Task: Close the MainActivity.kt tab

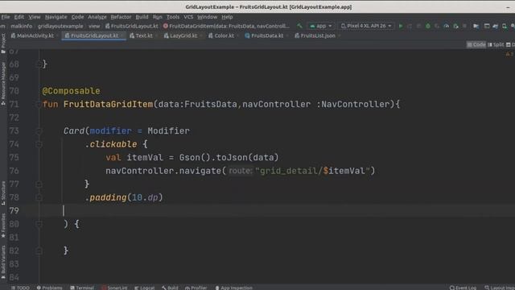Action: click(x=57, y=35)
